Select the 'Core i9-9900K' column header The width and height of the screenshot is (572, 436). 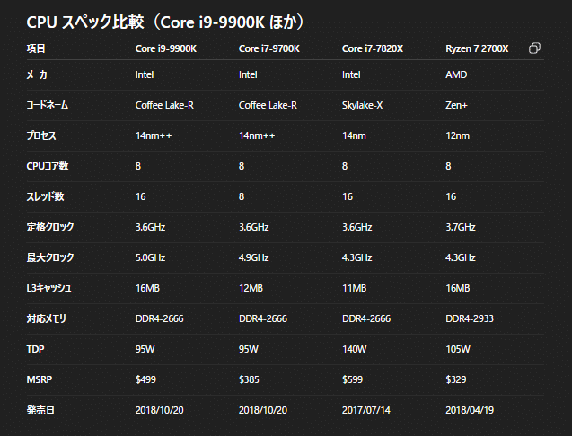[x=165, y=48]
